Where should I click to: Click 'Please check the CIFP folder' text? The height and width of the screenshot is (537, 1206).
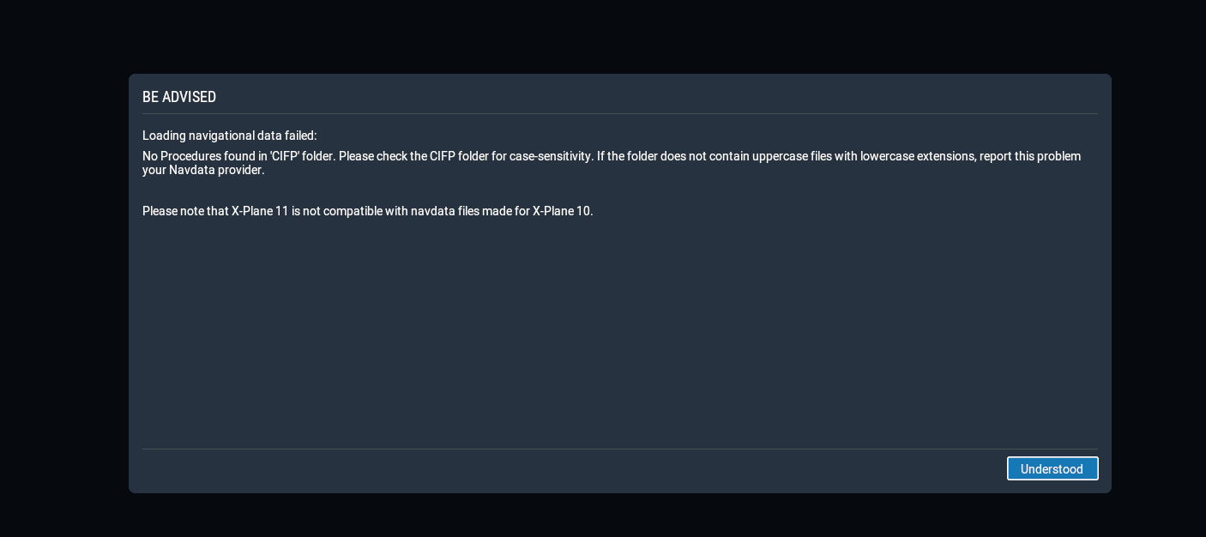[413, 156]
